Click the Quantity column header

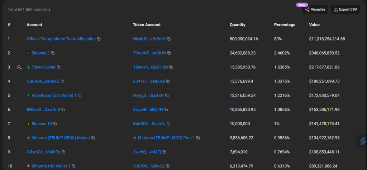(x=237, y=25)
